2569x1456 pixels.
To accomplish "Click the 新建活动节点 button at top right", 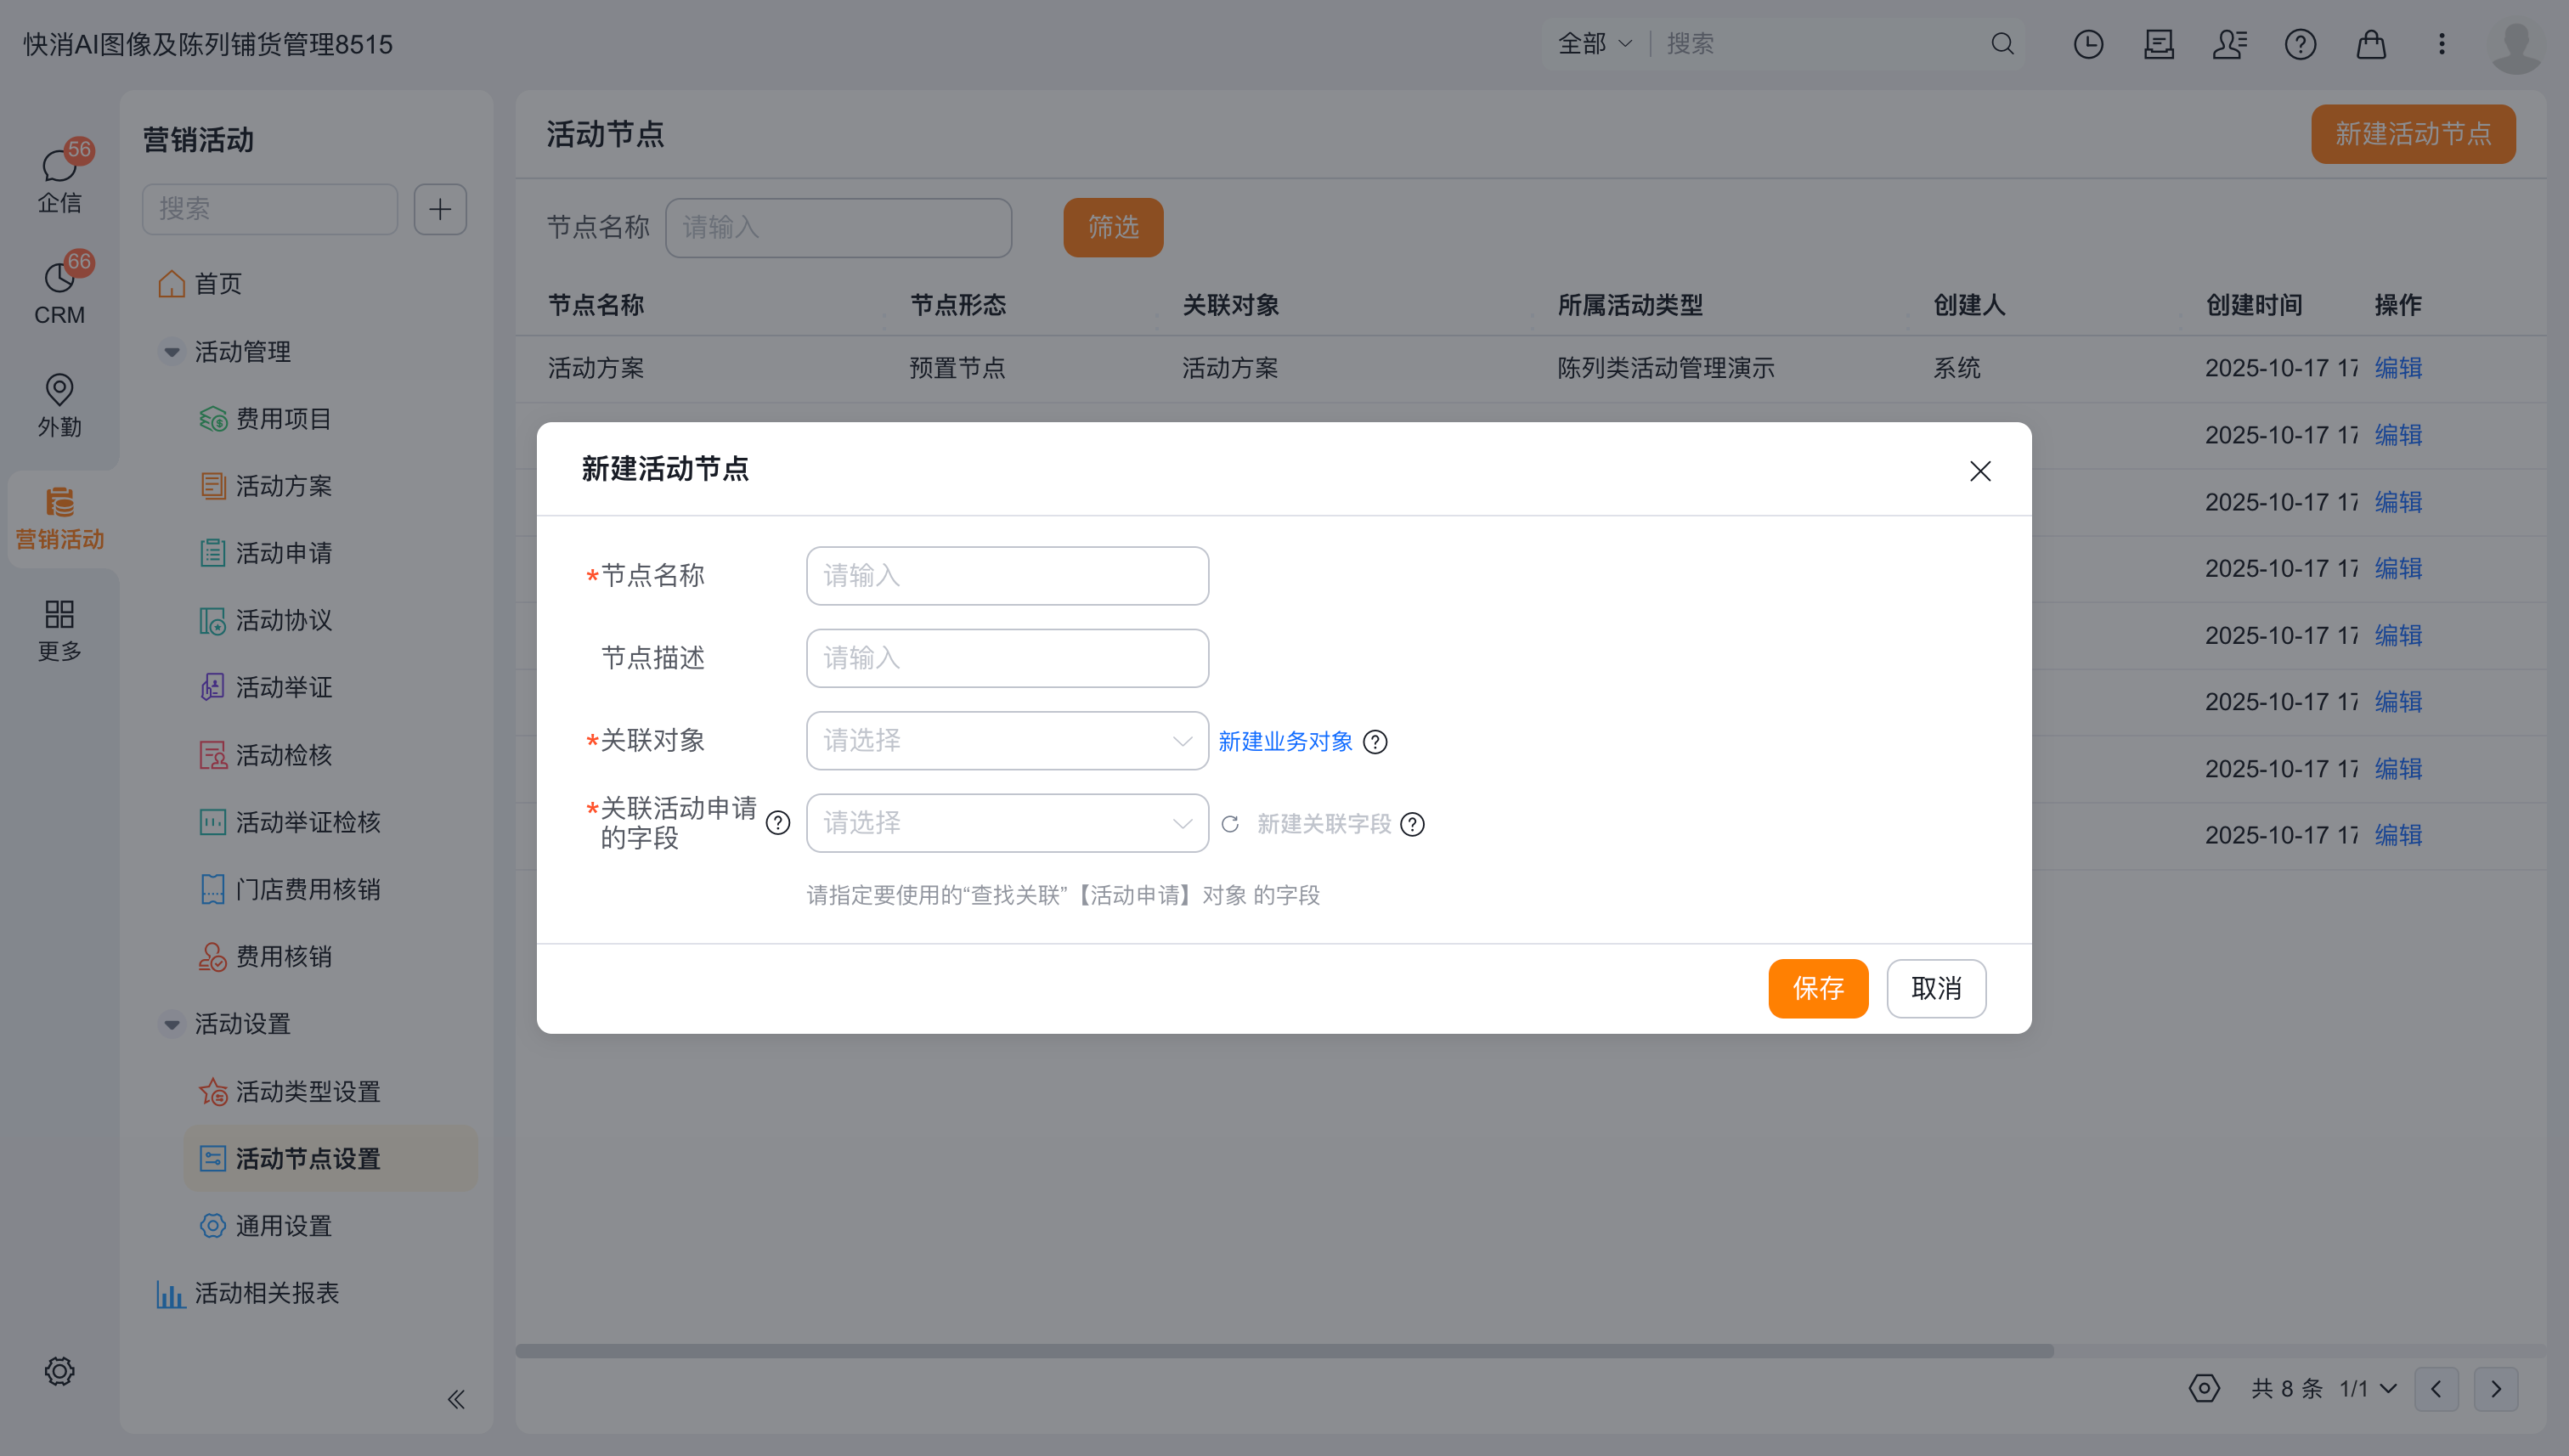I will (2413, 134).
